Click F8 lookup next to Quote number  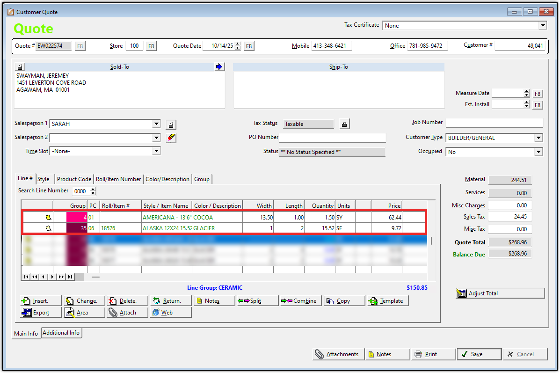pyautogui.click(x=80, y=46)
